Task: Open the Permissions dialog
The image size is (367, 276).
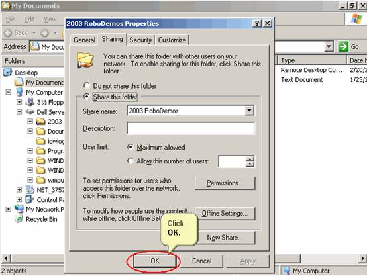Action: 225,183
